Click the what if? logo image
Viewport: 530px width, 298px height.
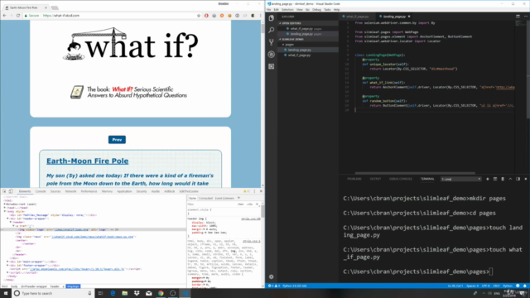click(x=131, y=44)
